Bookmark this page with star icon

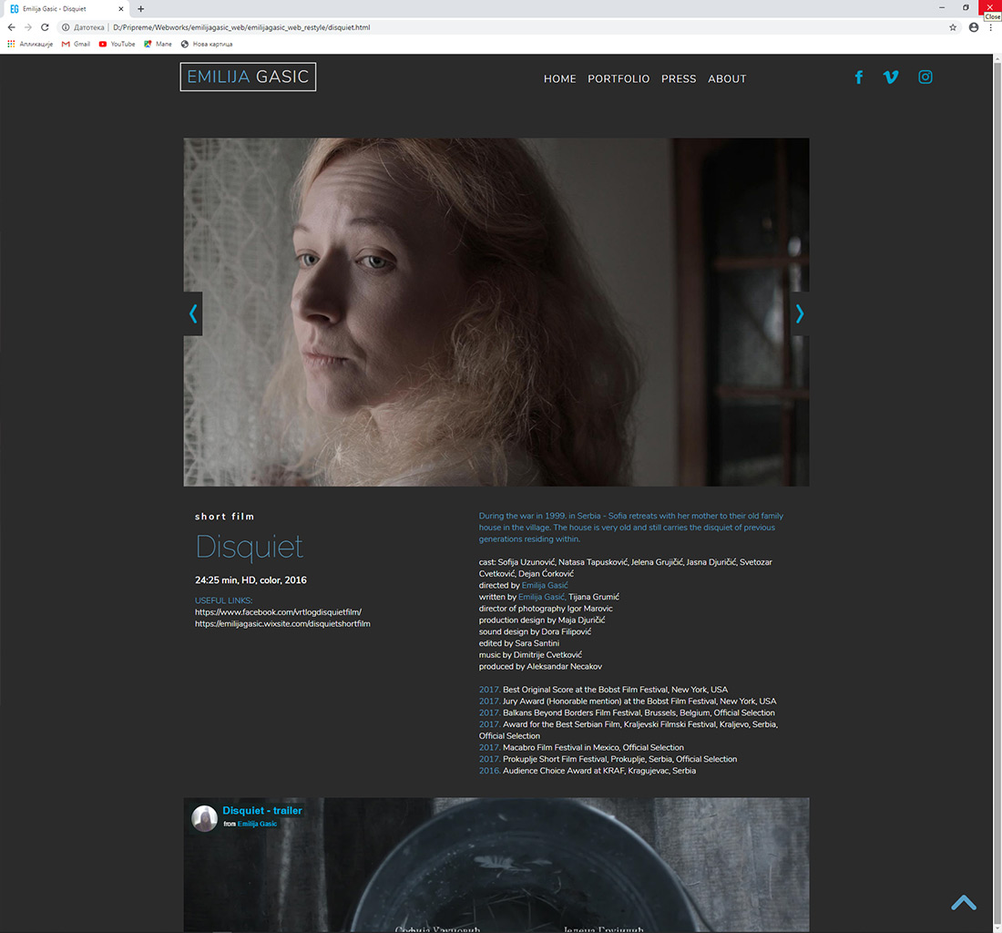953,27
